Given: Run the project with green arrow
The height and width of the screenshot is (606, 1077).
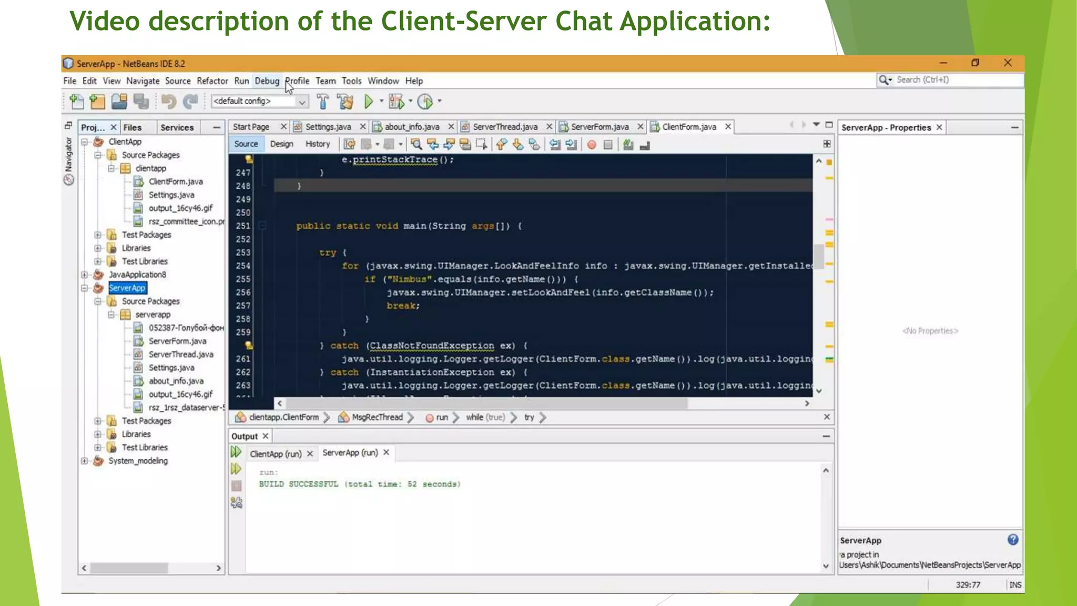Looking at the screenshot, I should (369, 101).
